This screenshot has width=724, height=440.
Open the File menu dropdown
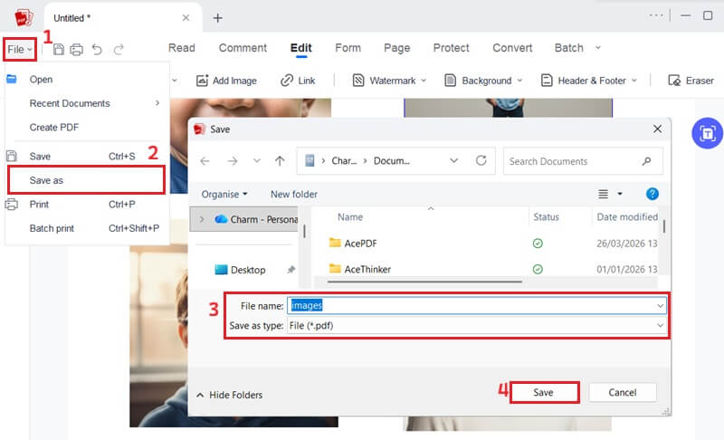click(x=20, y=50)
